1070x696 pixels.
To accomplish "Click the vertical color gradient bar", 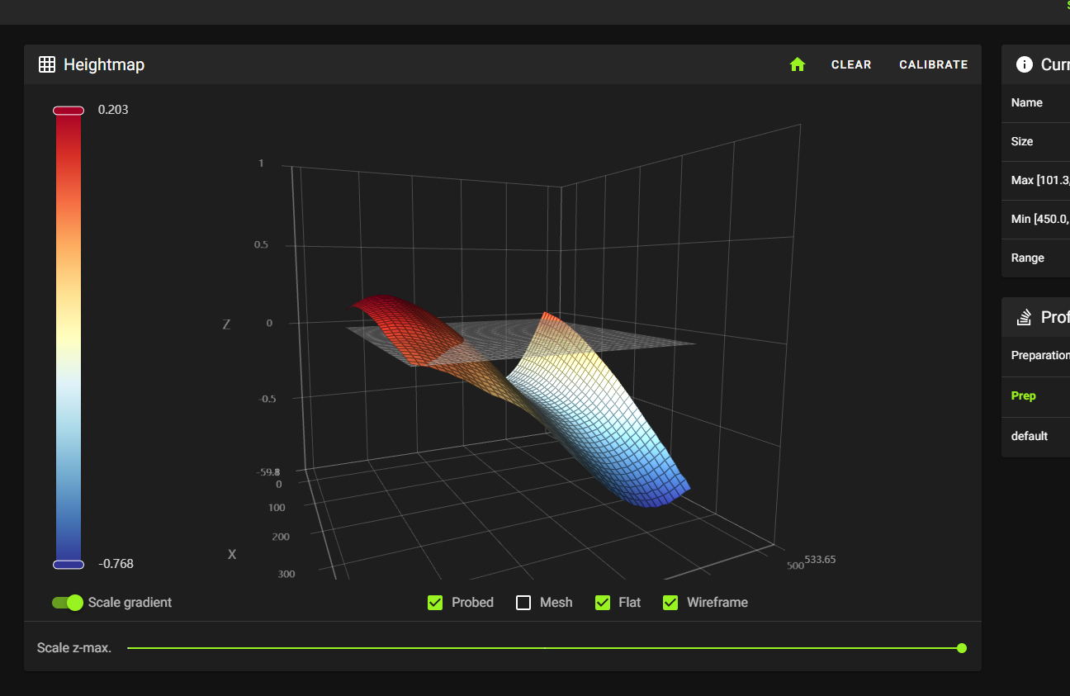I will 69,330.
